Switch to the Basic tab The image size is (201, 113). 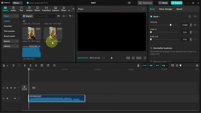(x=152, y=9)
